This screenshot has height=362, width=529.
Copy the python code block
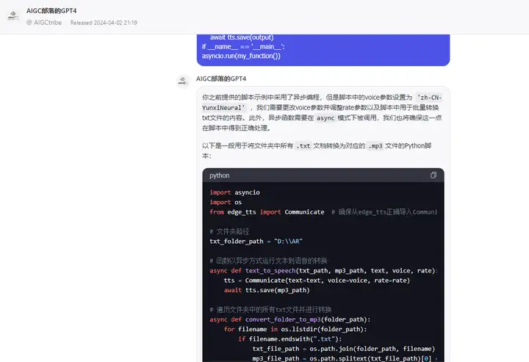pyautogui.click(x=433, y=175)
